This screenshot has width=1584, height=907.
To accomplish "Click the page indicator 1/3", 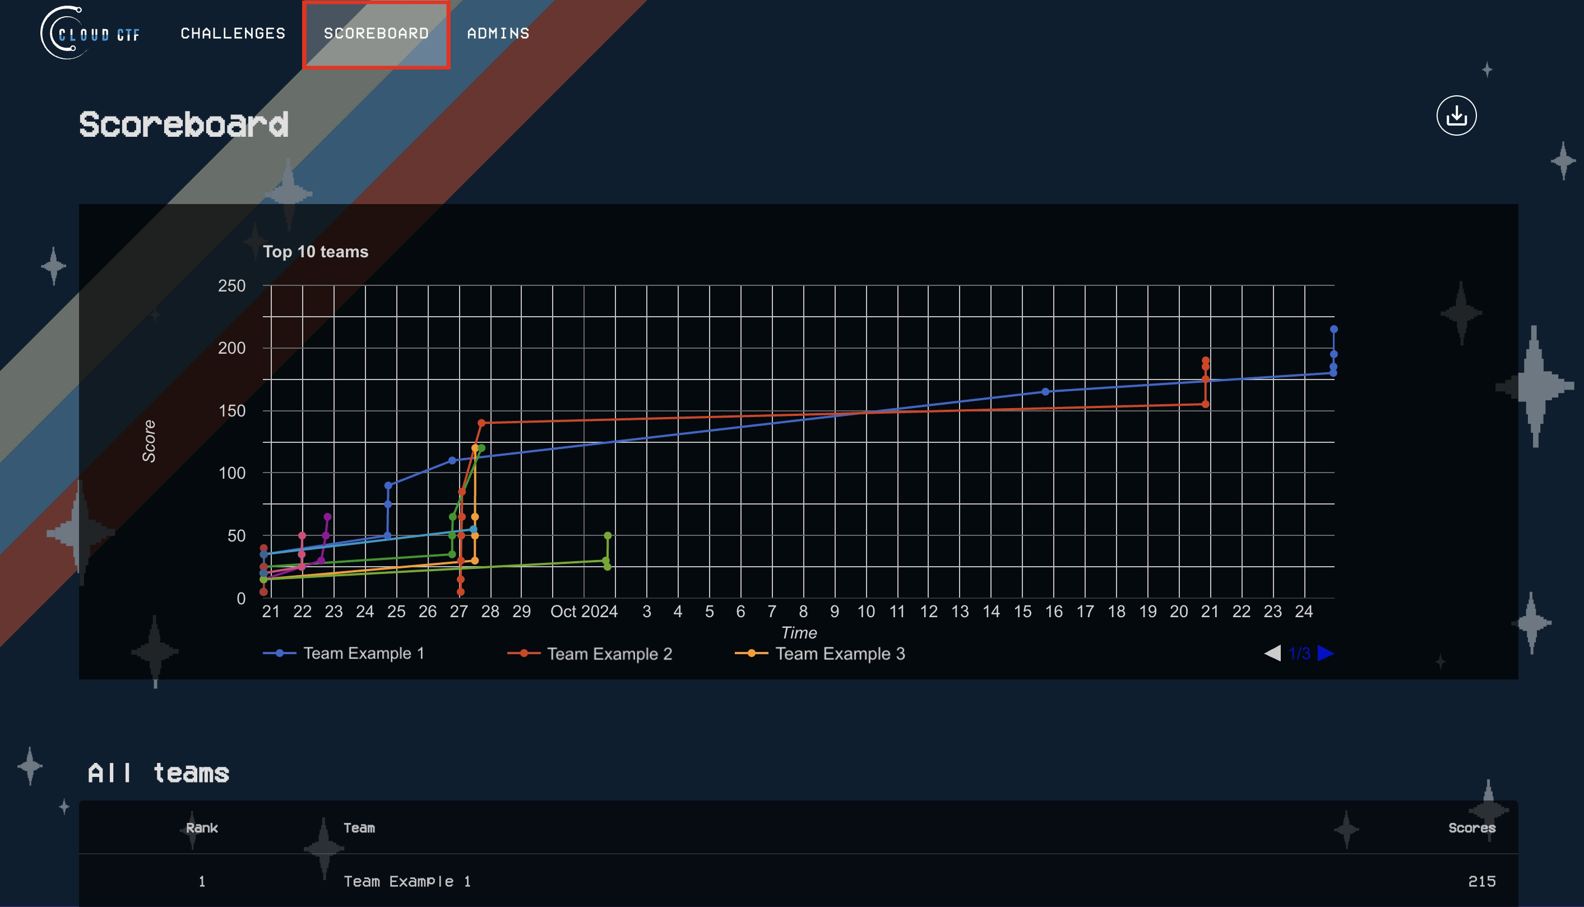I will pos(1297,653).
